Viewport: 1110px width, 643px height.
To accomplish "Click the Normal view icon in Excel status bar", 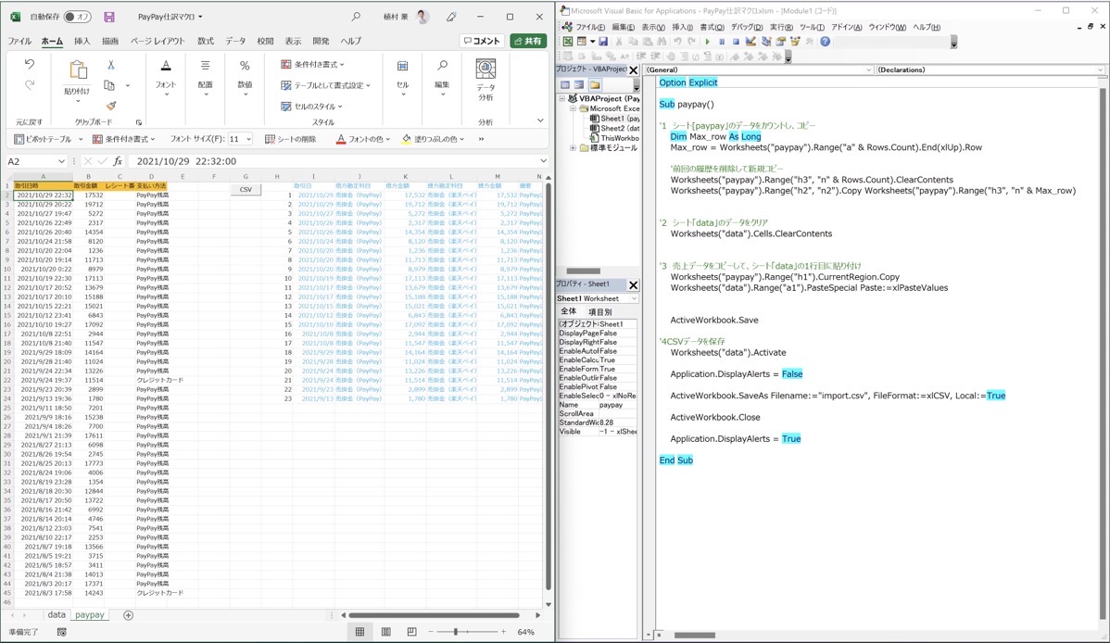I will click(x=359, y=632).
